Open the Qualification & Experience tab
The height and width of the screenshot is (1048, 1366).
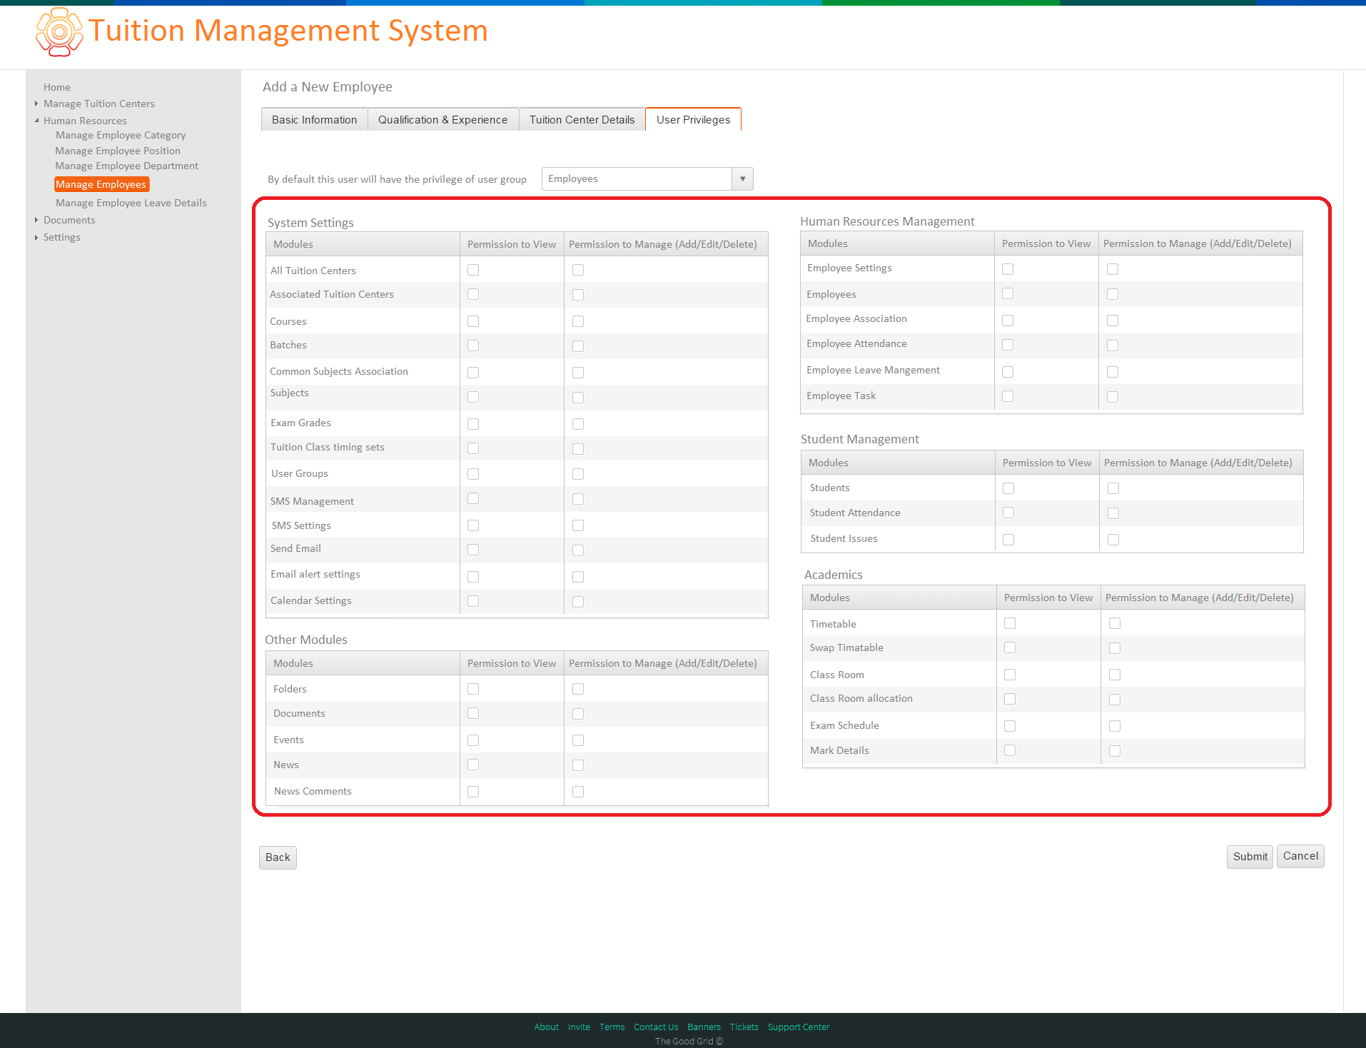pos(443,119)
